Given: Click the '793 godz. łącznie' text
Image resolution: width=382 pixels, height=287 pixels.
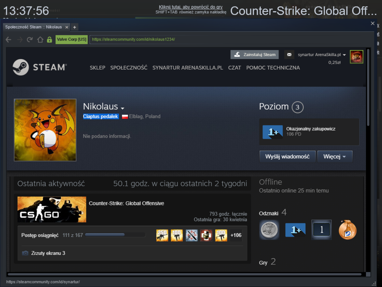Looking at the screenshot, I should [228, 214].
